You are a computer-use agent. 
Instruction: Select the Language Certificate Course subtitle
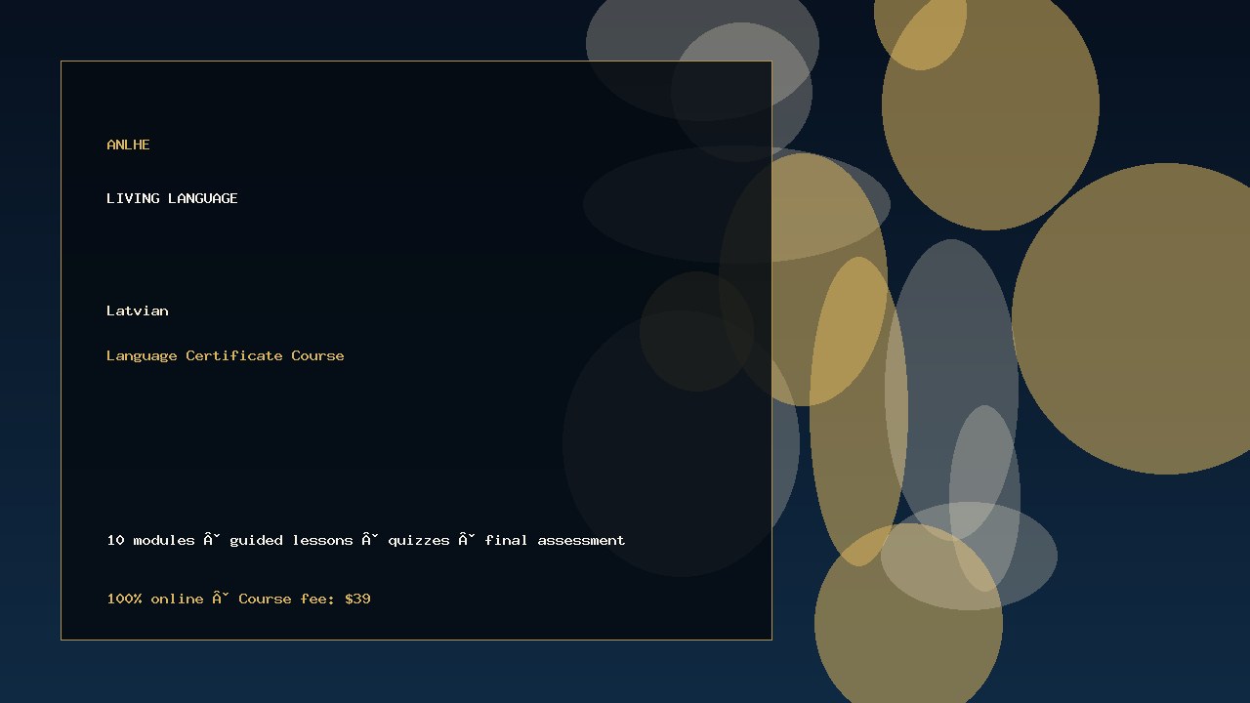226,355
